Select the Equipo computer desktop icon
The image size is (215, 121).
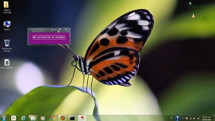7,26
